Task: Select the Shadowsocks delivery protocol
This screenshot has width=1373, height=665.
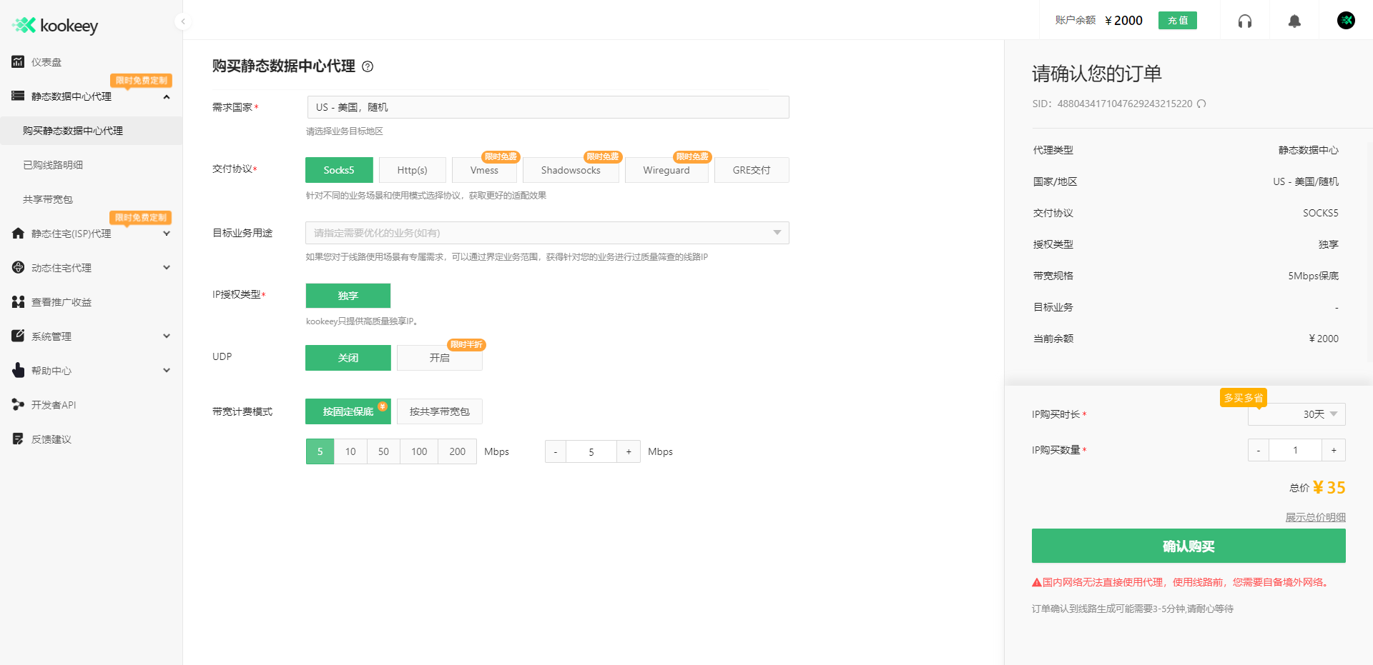Action: [x=571, y=170]
